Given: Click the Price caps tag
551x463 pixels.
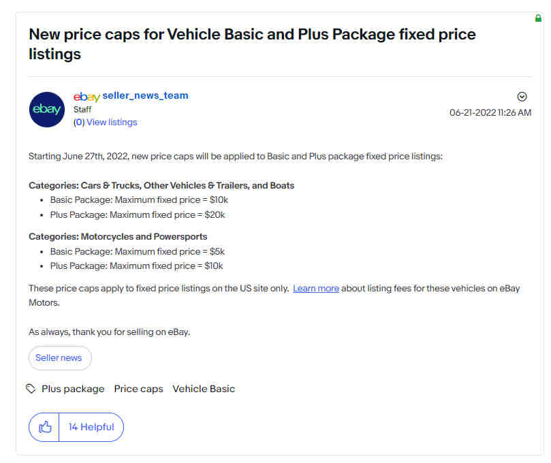Looking at the screenshot, I should pos(138,389).
